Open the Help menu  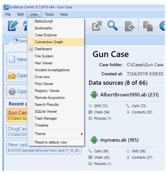pyautogui.click(x=64, y=15)
